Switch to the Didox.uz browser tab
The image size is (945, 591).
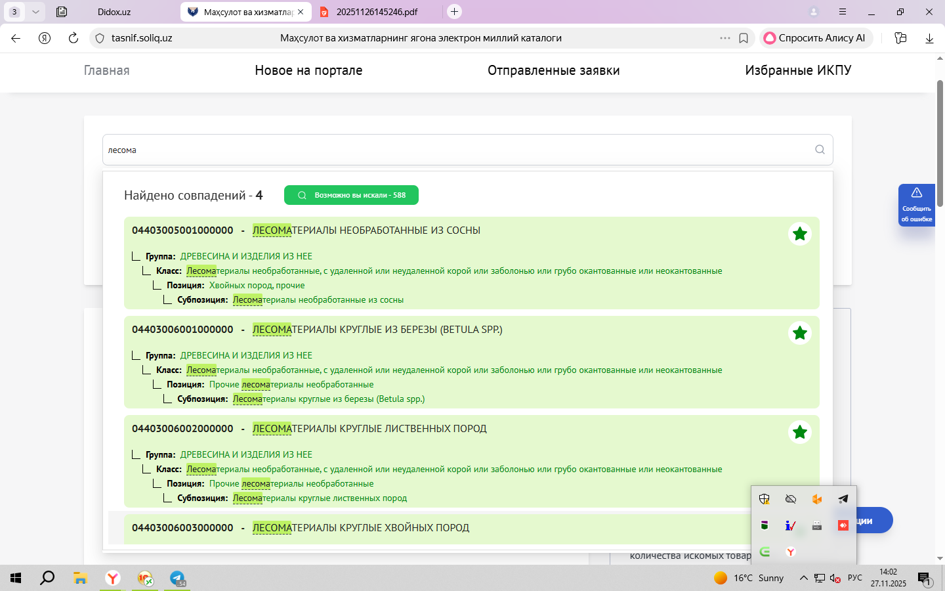coord(114,12)
